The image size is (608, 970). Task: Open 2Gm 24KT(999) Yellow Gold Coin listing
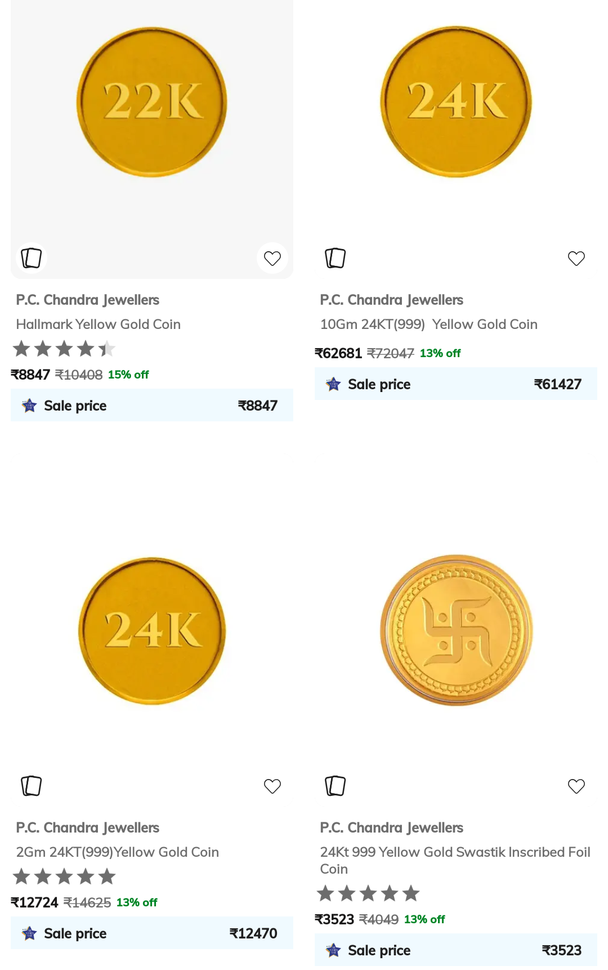point(117,852)
